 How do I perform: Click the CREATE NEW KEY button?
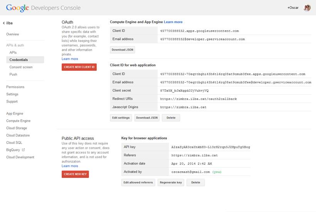click(x=75, y=174)
